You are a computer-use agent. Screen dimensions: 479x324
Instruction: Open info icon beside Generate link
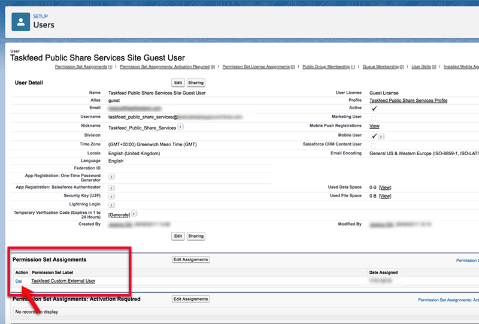(x=134, y=214)
